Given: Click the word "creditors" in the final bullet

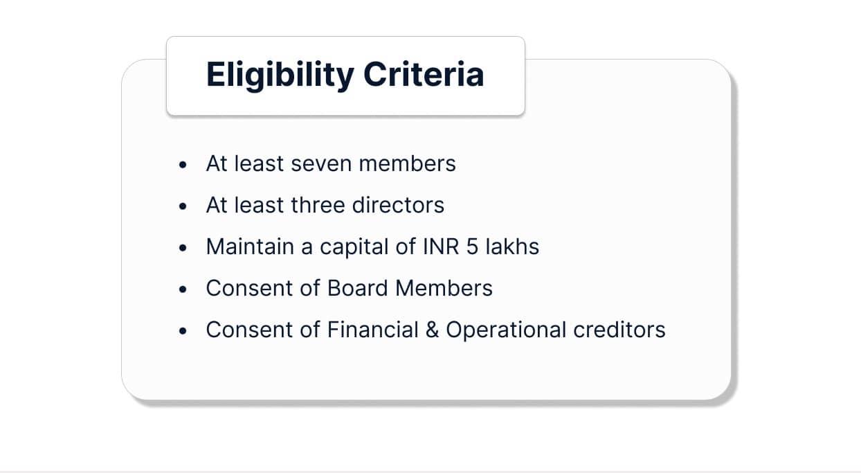Looking at the screenshot, I should click(619, 330).
